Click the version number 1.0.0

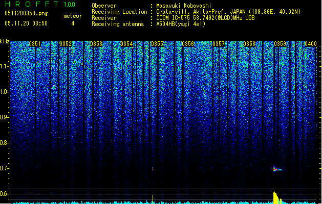pos(70,4)
